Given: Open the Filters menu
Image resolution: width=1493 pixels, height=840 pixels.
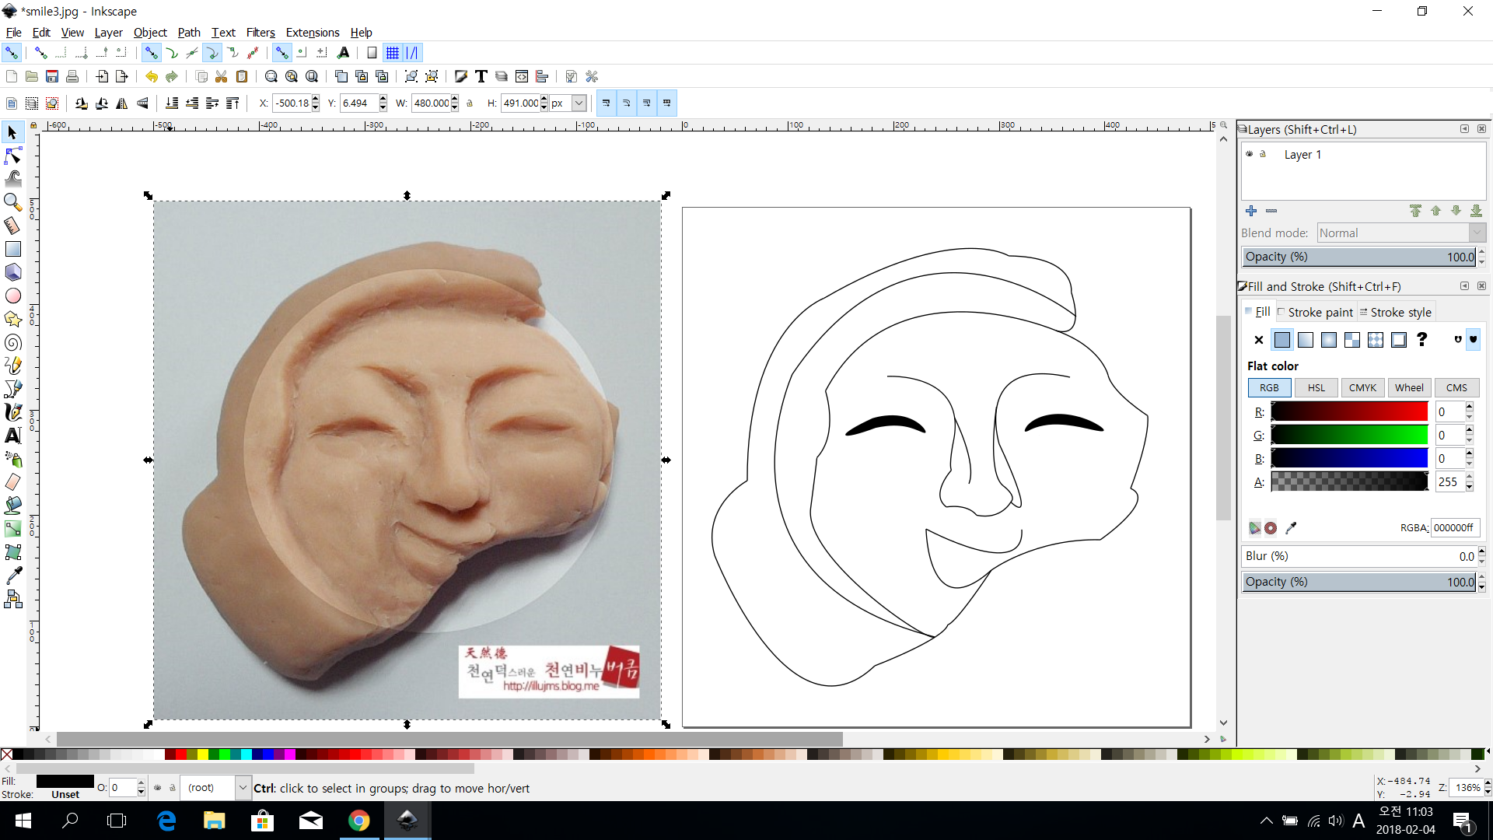Looking at the screenshot, I should click(260, 33).
